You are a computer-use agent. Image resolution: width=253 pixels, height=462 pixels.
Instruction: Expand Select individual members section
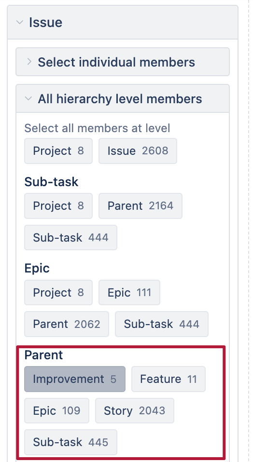pos(29,62)
